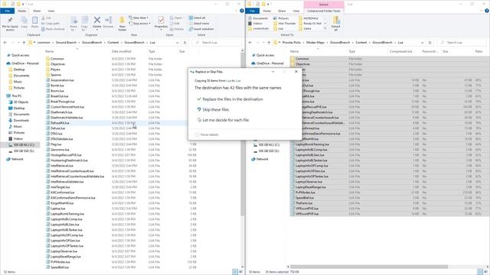Open Home tab in right window
490x275 pixels.
pos(267,11)
